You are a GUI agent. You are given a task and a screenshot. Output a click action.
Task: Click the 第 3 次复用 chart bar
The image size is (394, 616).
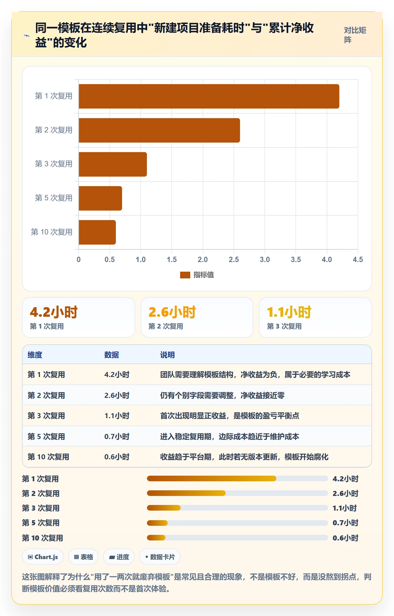coord(113,164)
